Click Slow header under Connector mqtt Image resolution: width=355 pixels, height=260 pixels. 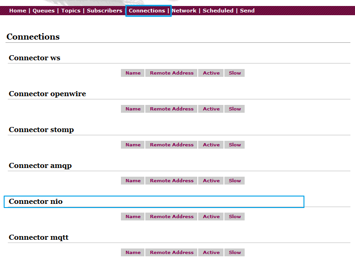pos(235,252)
